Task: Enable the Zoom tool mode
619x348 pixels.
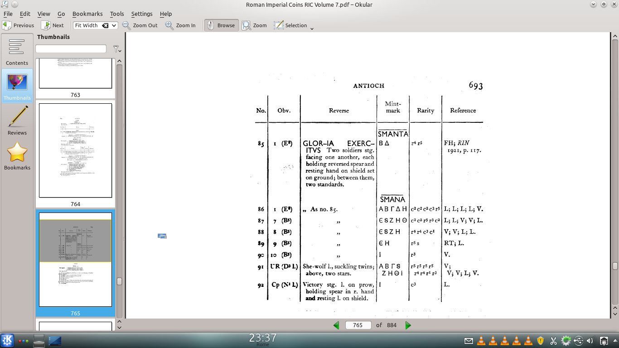Action: click(x=254, y=25)
